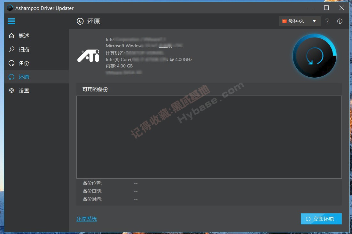Image resolution: width=352 pixels, height=234 pixels.
Task: Click the 内存: 4.00 GB text
Action: pyautogui.click(x=119, y=66)
